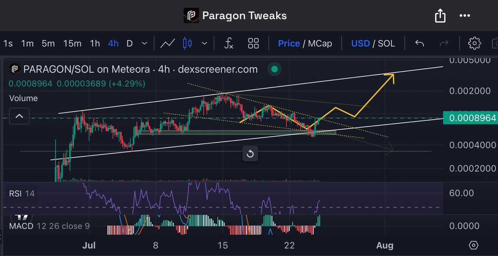Choose the candlestick chart style icon

(x=188, y=43)
